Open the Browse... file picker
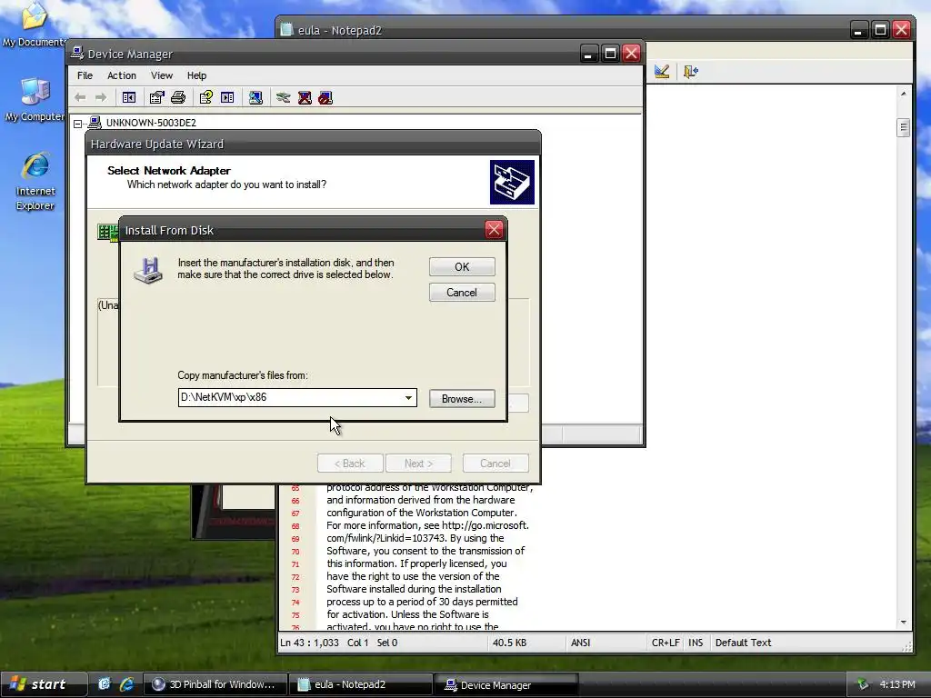The image size is (931, 698). click(x=462, y=399)
